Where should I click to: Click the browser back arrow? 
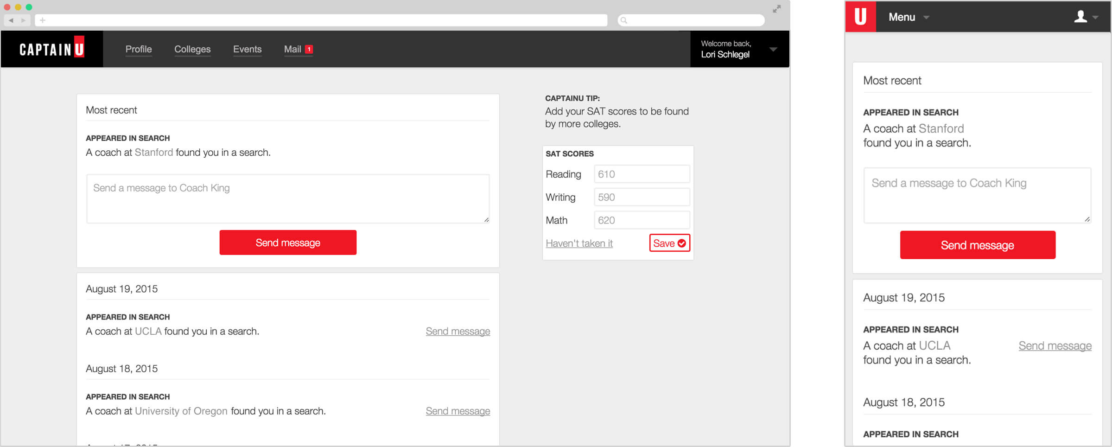(11, 20)
